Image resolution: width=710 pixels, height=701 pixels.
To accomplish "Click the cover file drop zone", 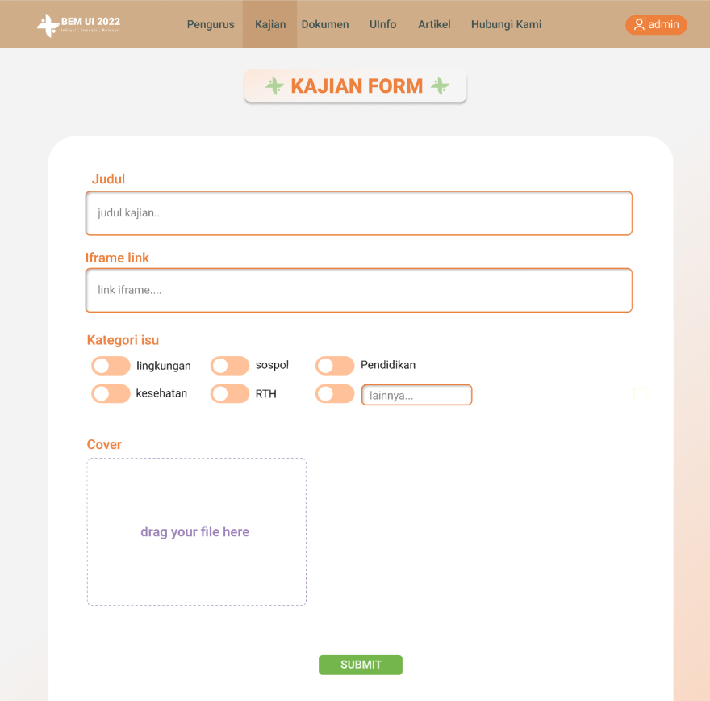I will coord(196,531).
